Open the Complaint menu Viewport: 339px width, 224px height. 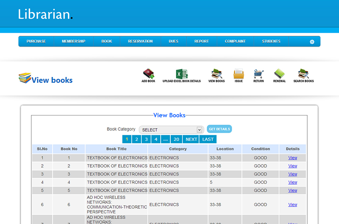pos(235,42)
